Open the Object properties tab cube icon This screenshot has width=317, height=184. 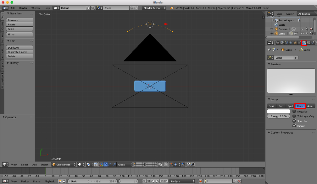pyautogui.click(x=295, y=43)
